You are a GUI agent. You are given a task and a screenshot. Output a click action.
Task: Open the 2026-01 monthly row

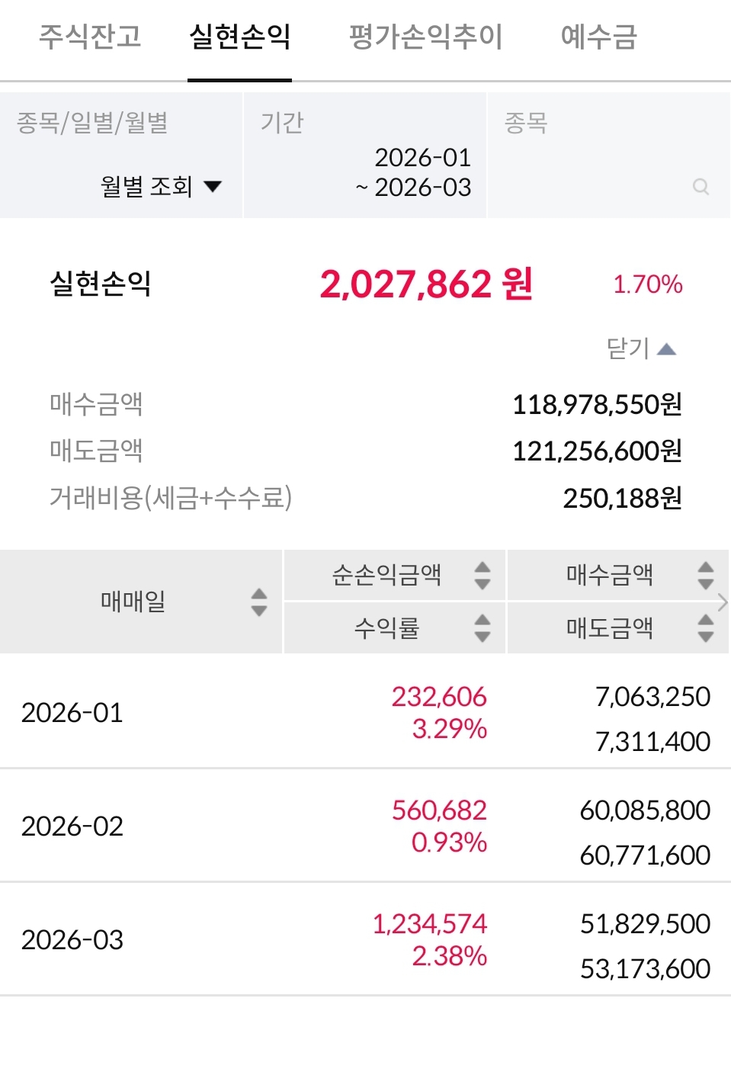(72, 713)
